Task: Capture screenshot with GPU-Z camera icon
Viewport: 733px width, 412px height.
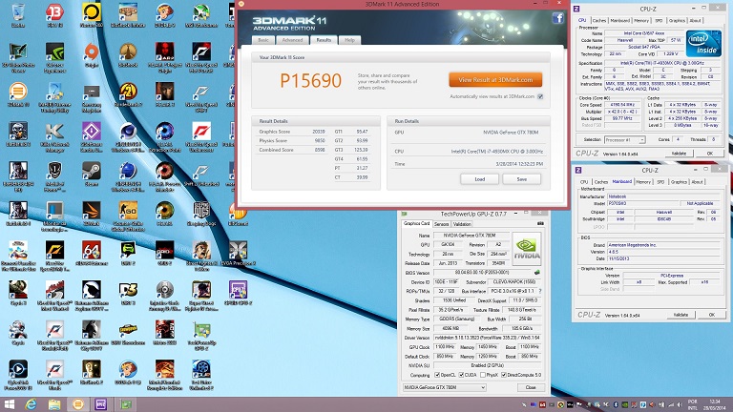Action: pos(540,224)
